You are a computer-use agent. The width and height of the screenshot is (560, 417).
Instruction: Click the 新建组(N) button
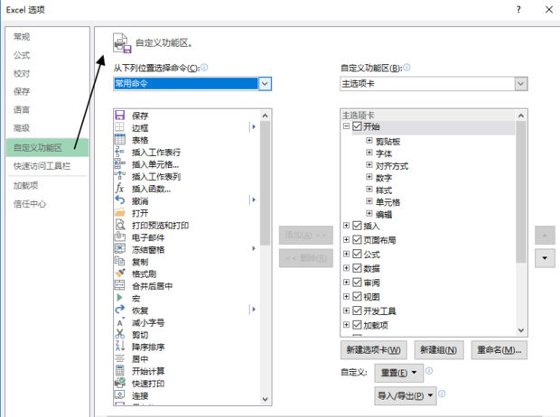pos(439,350)
